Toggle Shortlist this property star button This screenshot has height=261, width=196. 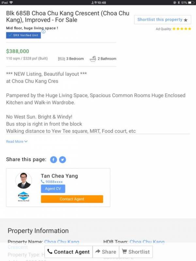pos(162,20)
